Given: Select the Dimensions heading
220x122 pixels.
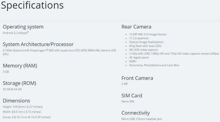Looking at the screenshot, I should [x=16, y=101].
